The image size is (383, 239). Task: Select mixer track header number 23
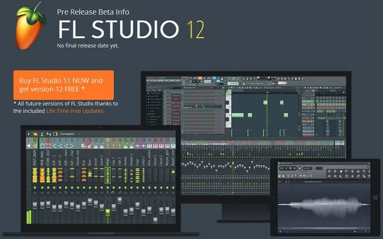173,140
